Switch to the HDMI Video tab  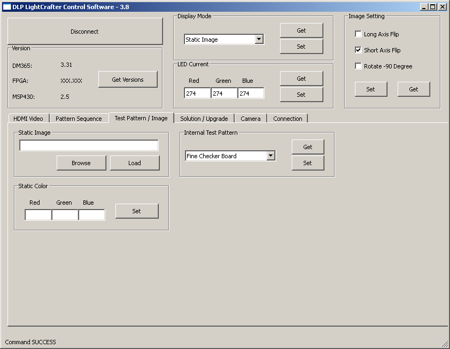[28, 119]
